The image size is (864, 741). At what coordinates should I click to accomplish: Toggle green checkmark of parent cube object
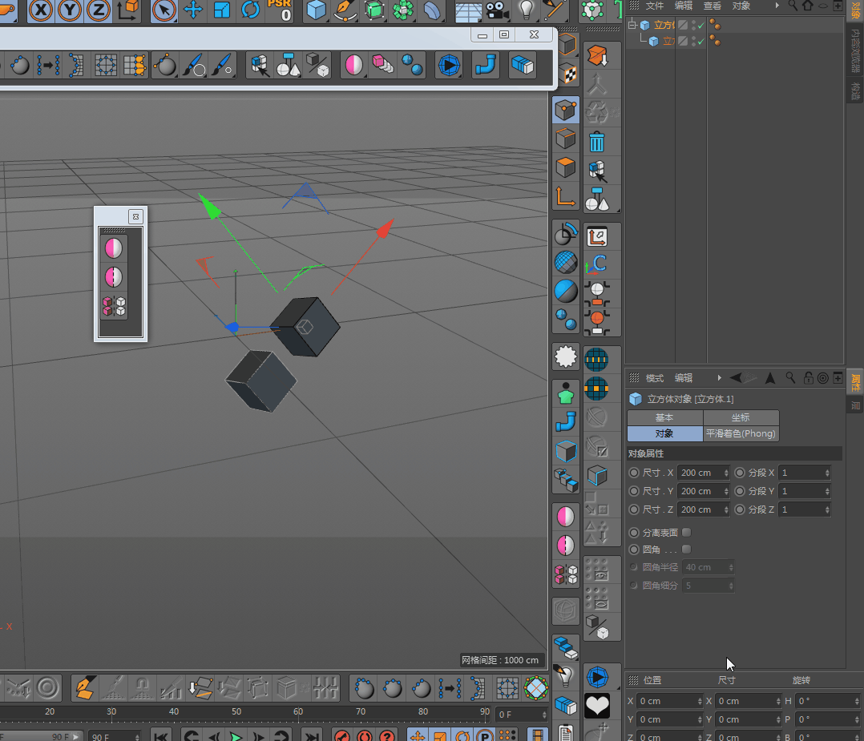700,26
